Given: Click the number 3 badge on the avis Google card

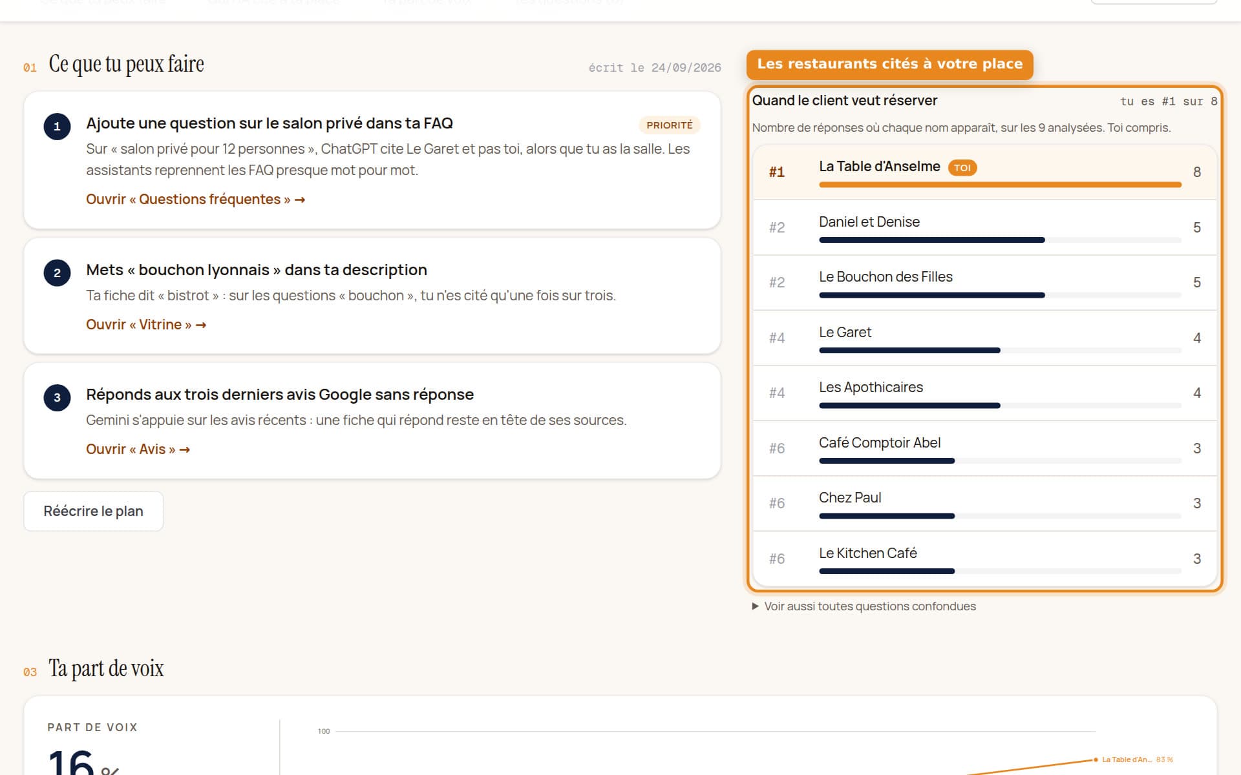Looking at the screenshot, I should 57,397.
